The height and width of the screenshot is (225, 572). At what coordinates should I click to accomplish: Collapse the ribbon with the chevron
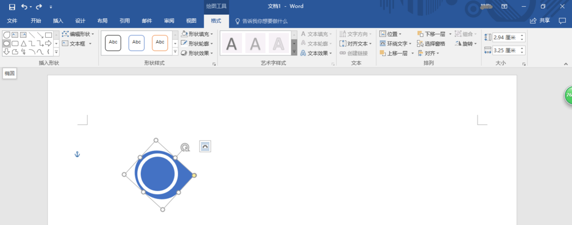[566, 64]
